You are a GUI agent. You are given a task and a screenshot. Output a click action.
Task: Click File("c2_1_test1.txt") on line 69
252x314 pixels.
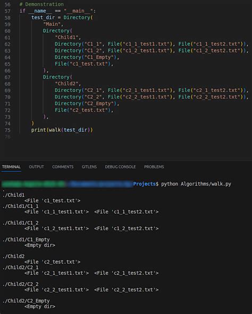(140, 90)
